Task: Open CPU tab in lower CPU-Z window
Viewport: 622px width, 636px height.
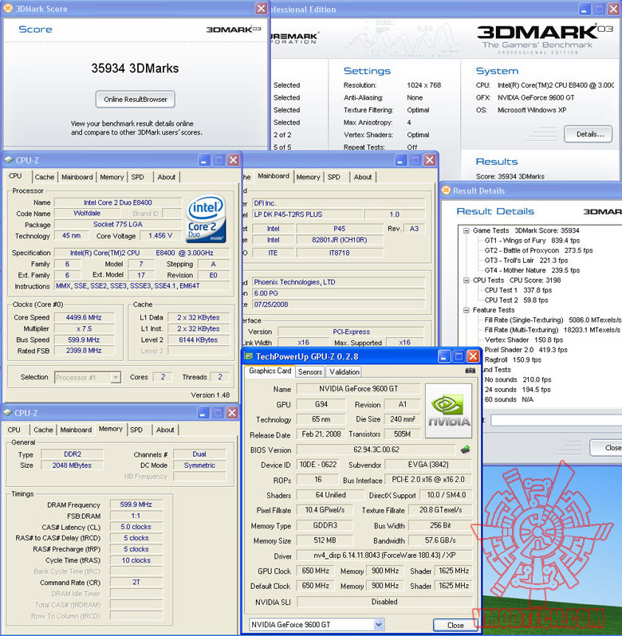Action: click(x=14, y=430)
